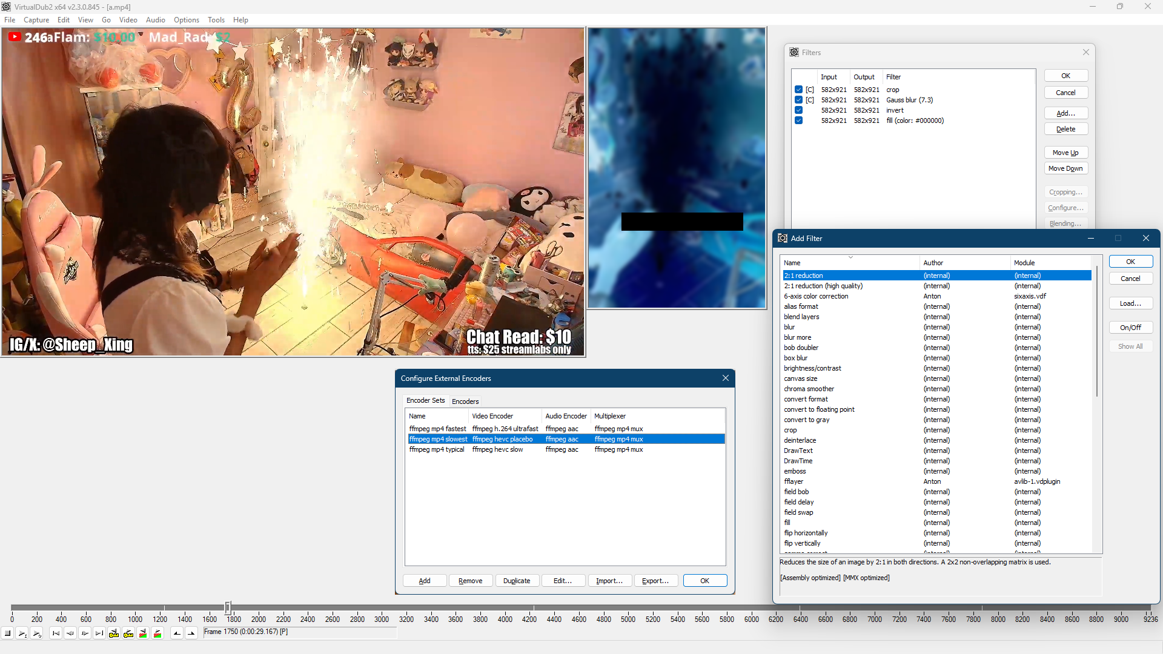Uncheck the crop filter checkbox
Image resolution: width=1163 pixels, height=654 pixels.
pos(798,90)
